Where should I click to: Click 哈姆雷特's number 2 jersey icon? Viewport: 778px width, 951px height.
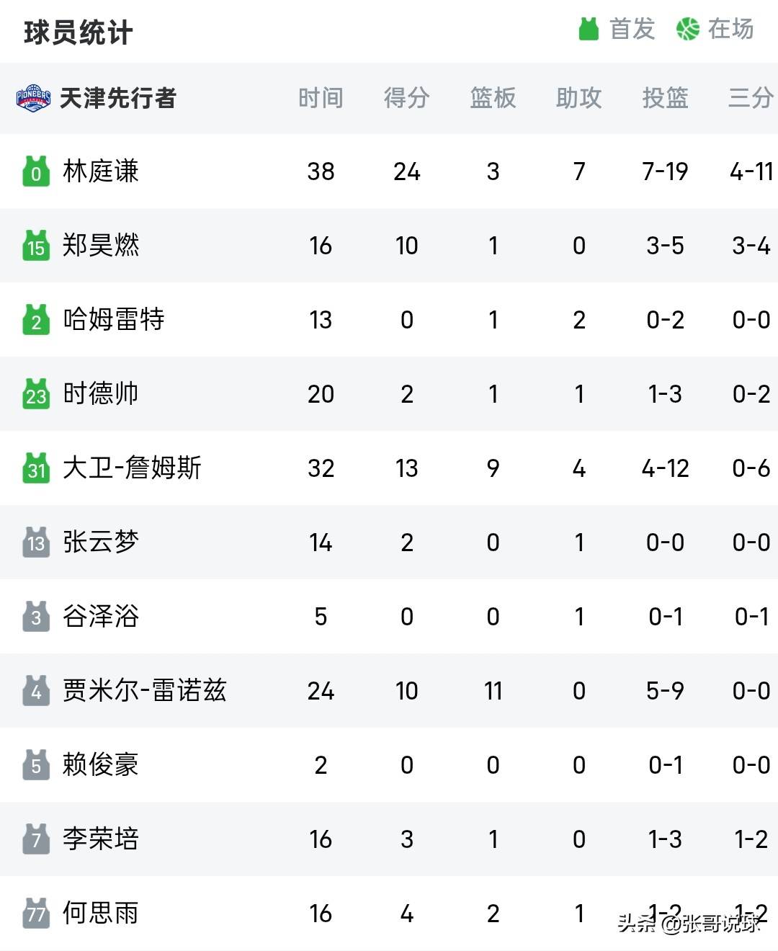(x=36, y=320)
